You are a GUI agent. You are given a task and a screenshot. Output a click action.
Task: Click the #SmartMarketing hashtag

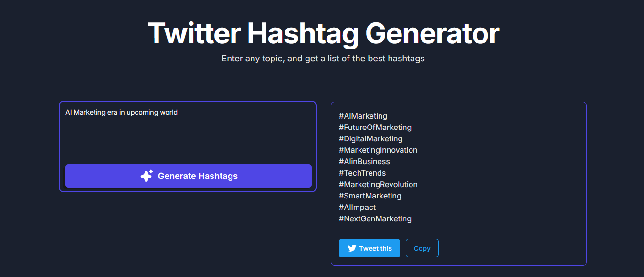370,196
